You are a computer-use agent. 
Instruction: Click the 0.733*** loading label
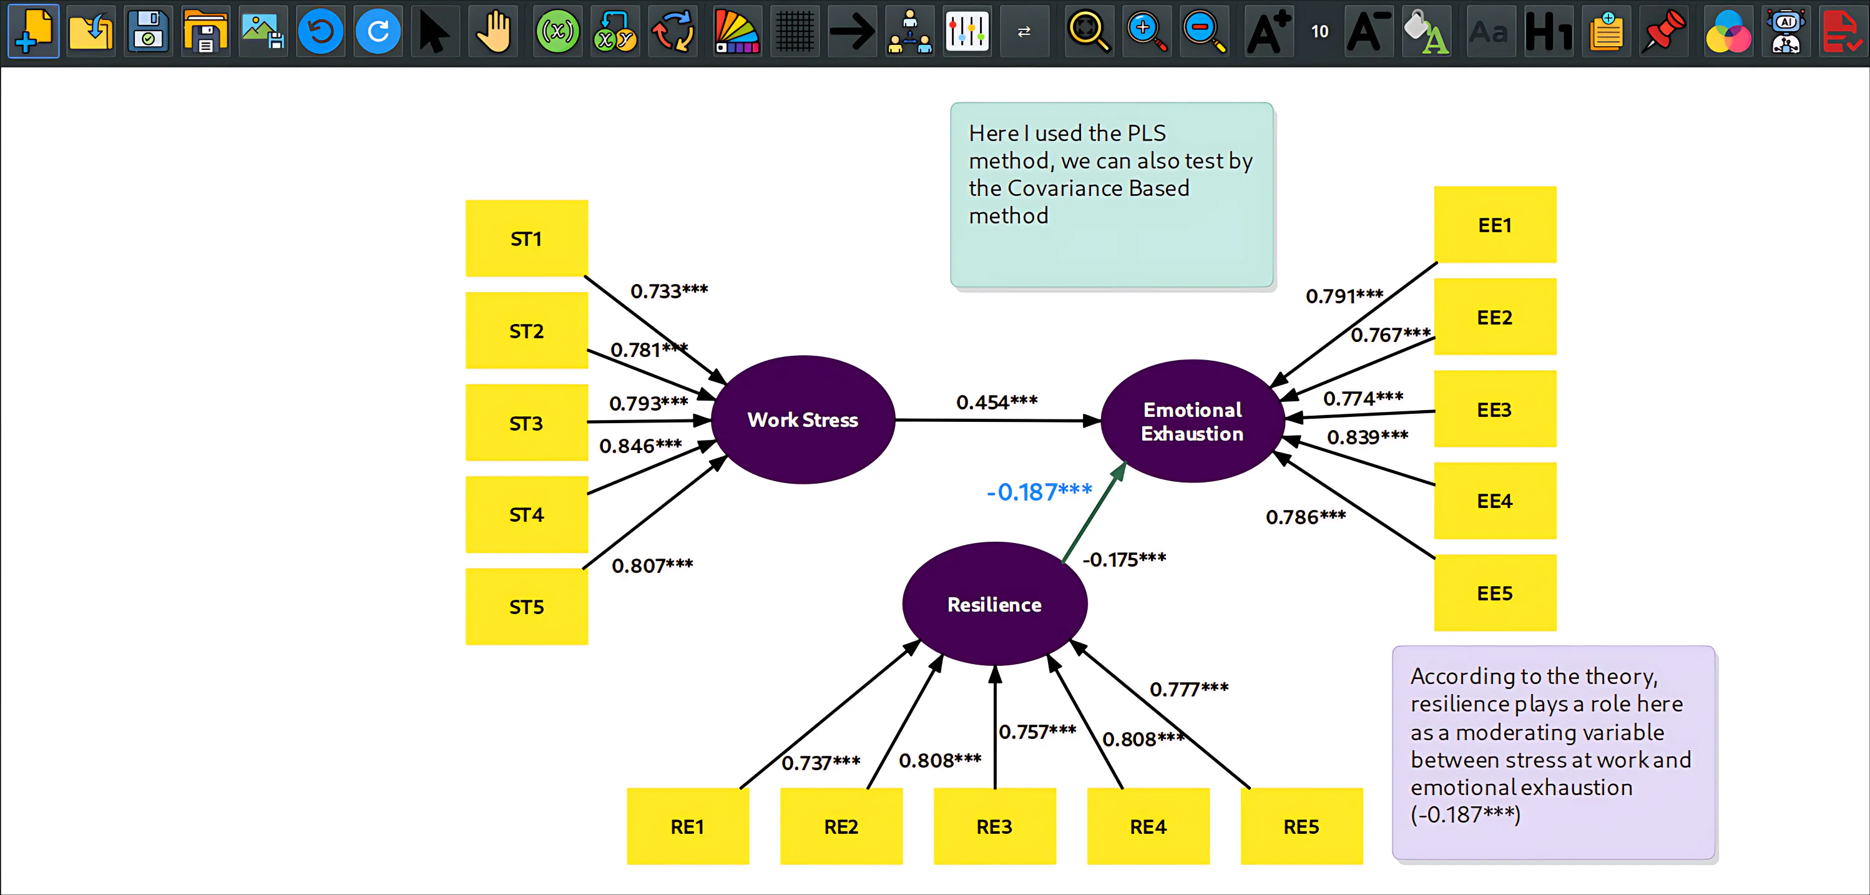click(668, 290)
